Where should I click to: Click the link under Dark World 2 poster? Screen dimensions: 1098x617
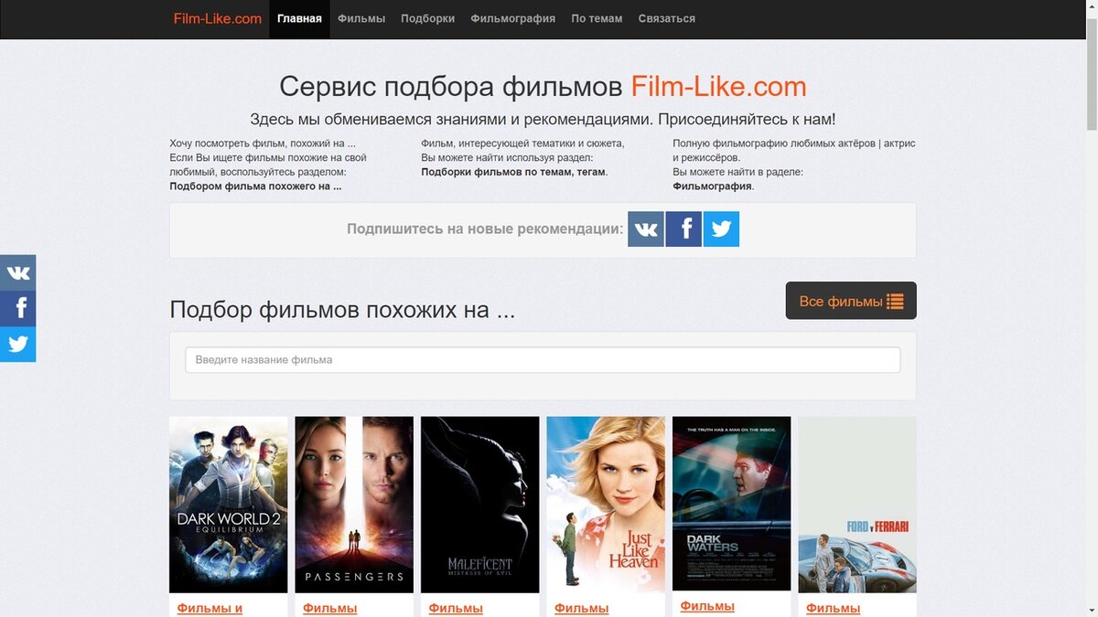[210, 608]
